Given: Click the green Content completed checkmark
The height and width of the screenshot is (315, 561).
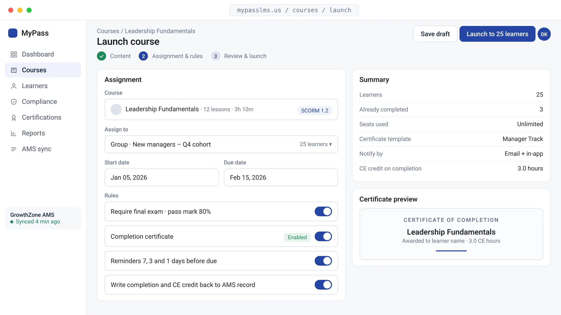Looking at the screenshot, I should click(101, 56).
